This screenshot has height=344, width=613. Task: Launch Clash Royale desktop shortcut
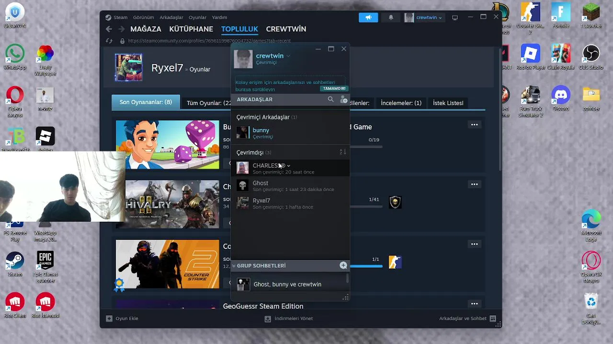tap(560, 57)
